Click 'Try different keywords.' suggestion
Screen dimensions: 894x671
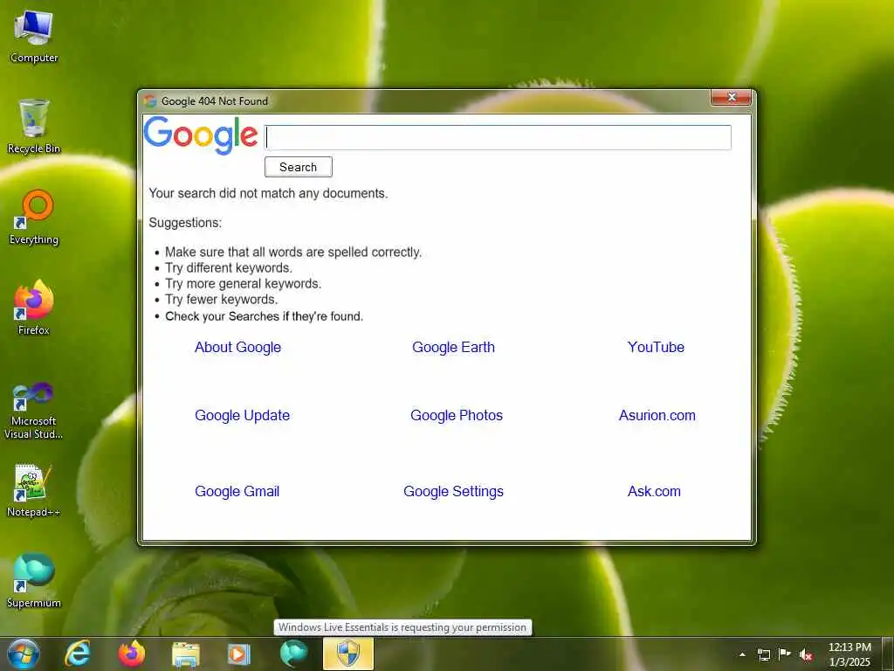(229, 268)
